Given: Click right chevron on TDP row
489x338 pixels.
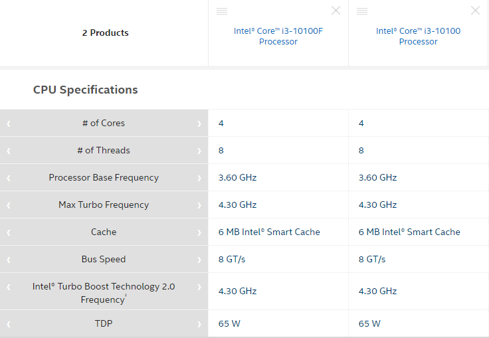Looking at the screenshot, I should click(199, 324).
